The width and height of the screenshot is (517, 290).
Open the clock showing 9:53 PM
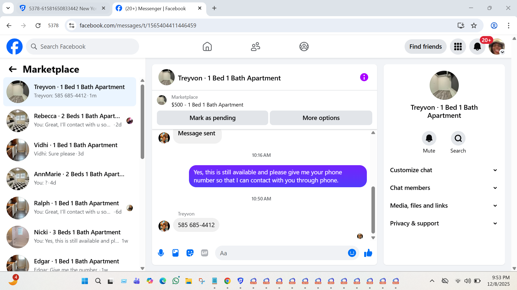tap(498, 281)
